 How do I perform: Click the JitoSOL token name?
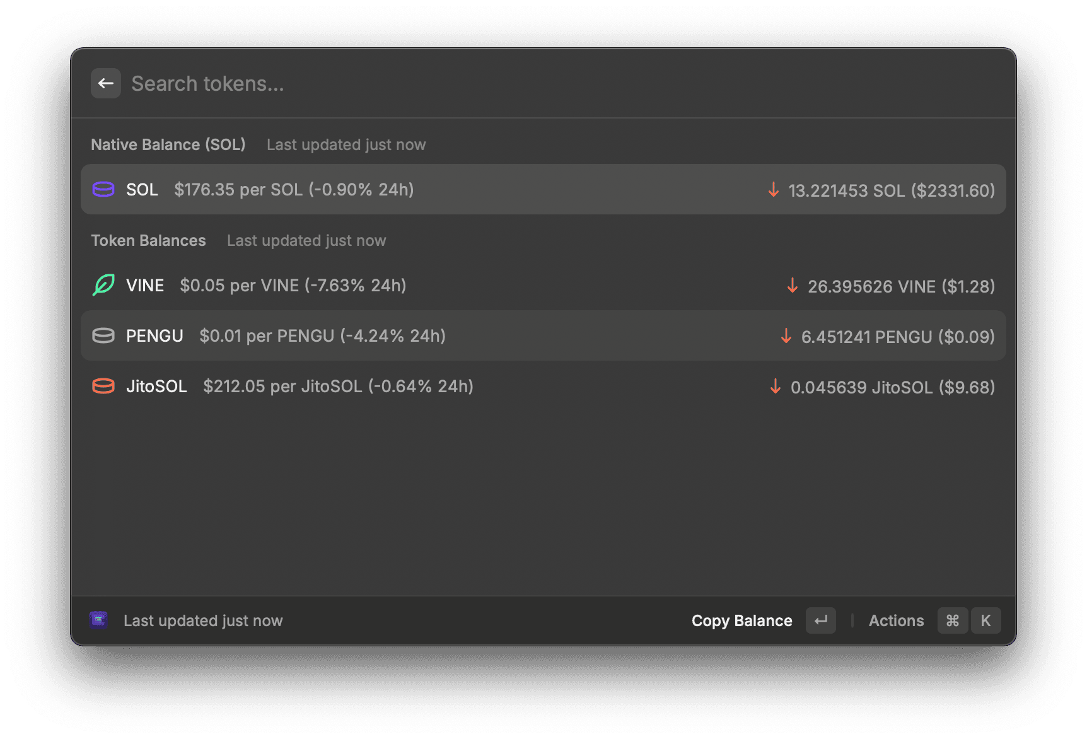[156, 387]
